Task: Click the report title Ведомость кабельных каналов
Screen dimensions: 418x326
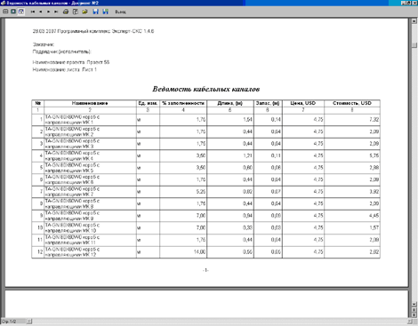Action: 206,89
